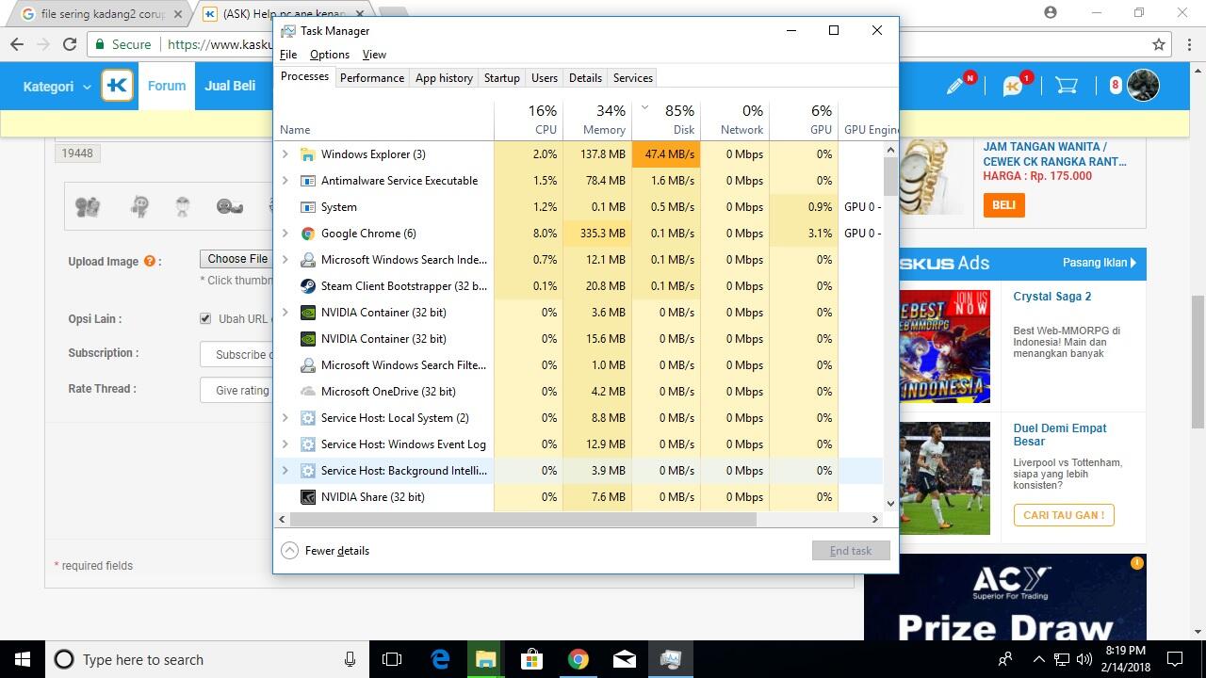
Task: Open the Kaskus chat notification icon
Action: (x=1015, y=86)
